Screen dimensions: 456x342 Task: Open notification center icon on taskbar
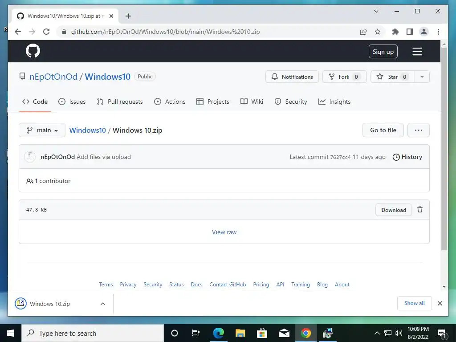click(442, 333)
